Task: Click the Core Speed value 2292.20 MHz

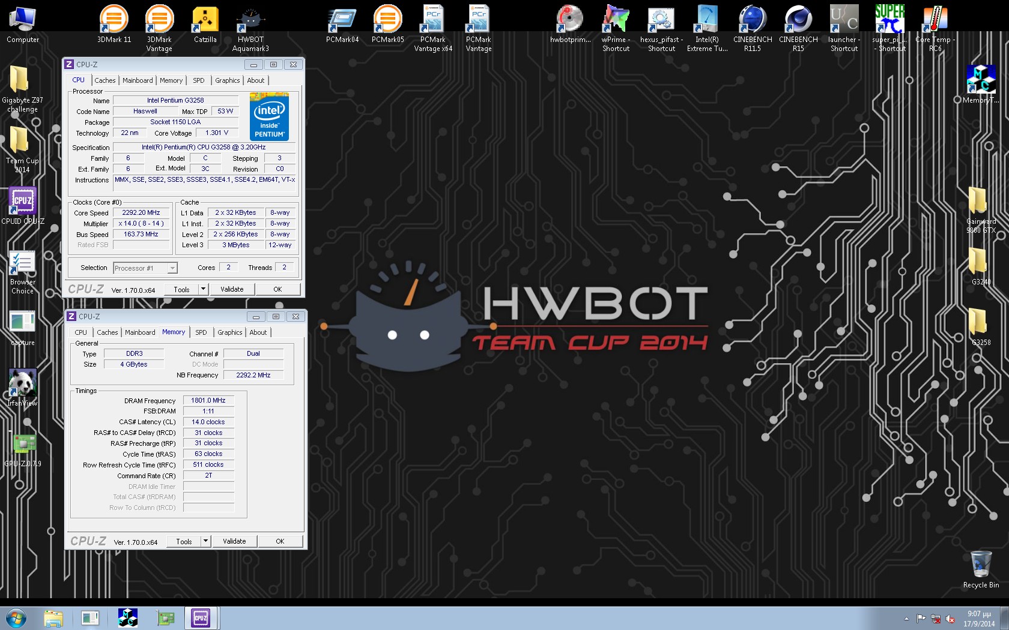Action: (x=141, y=213)
